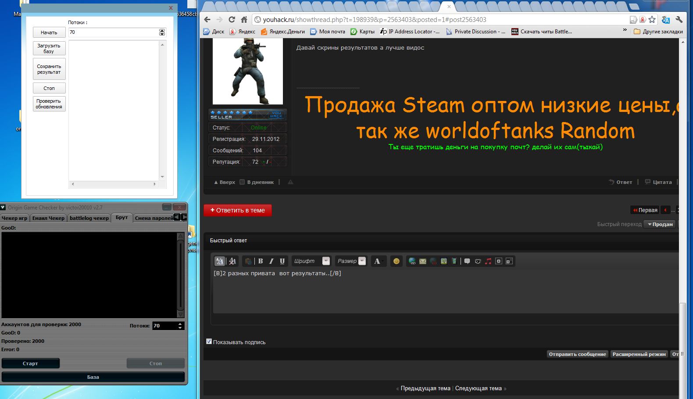Open the Следующая тема link
This screenshot has height=399, width=693.
click(479, 388)
